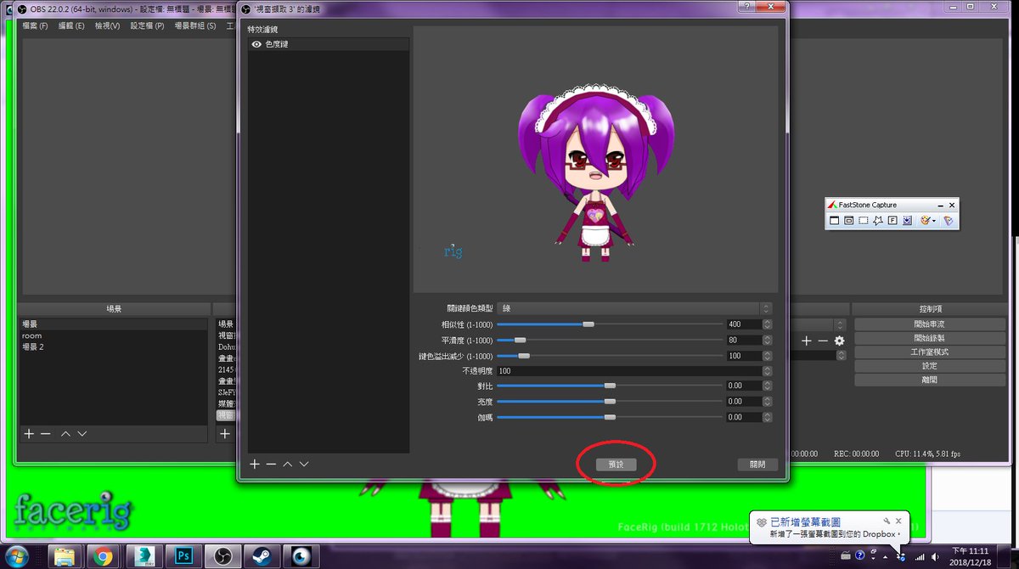Switch to OBS Studio taskbar icon
The height and width of the screenshot is (569, 1019).
(x=223, y=556)
